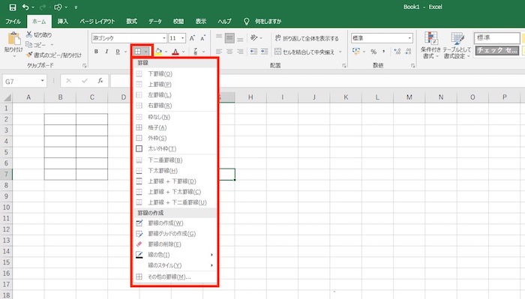Click the borders grid icon in ribbon

point(138,52)
